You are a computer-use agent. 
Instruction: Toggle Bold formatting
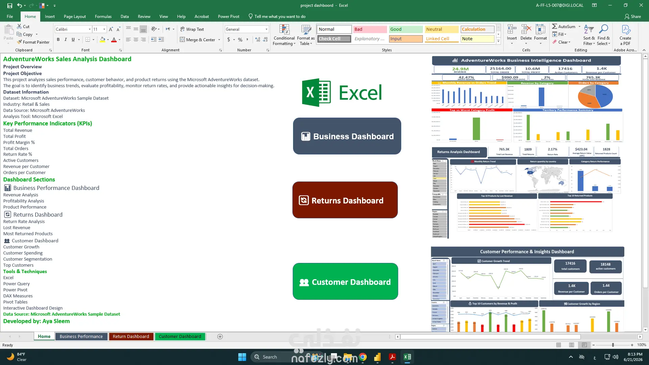tap(58, 40)
